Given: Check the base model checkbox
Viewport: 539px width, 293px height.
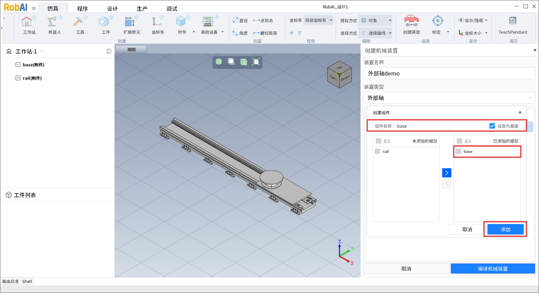Looking at the screenshot, I should coord(459,151).
